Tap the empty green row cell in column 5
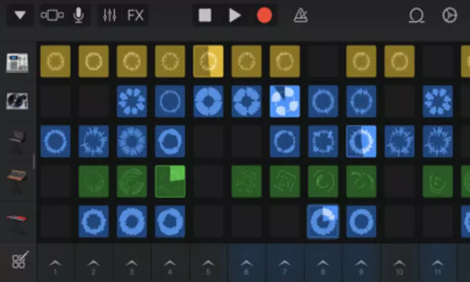The width and height of the screenshot is (470, 282). tap(208, 182)
